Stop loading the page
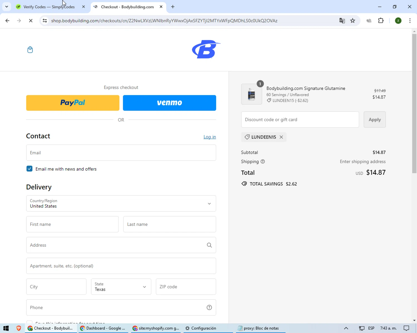417x333 pixels. (31, 21)
